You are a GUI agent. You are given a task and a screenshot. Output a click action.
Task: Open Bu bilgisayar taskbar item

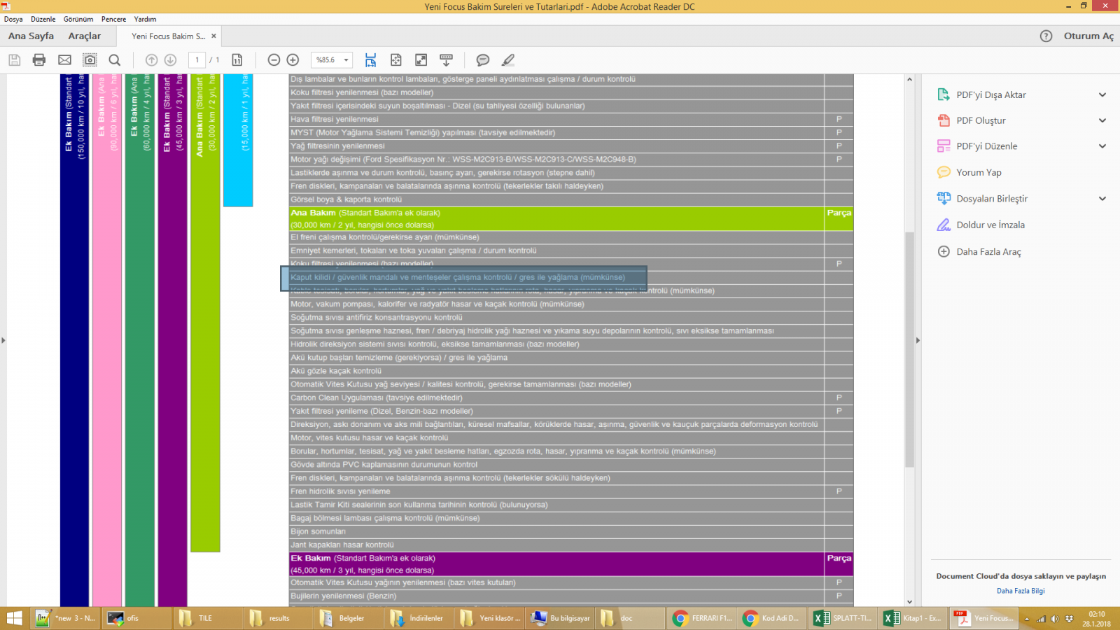tap(561, 618)
